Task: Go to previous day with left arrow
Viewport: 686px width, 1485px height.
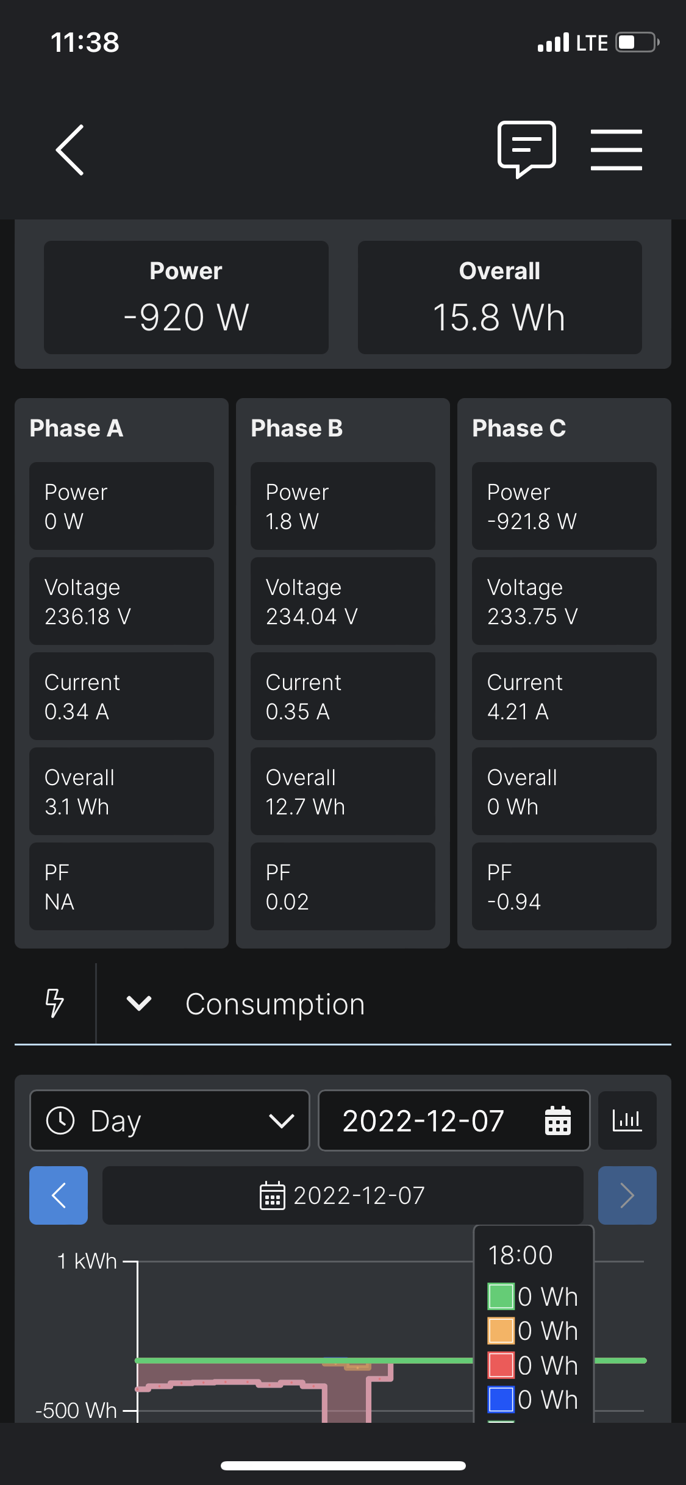Action: click(x=59, y=1195)
